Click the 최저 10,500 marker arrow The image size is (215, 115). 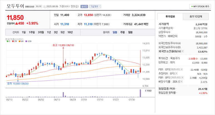point(18,81)
